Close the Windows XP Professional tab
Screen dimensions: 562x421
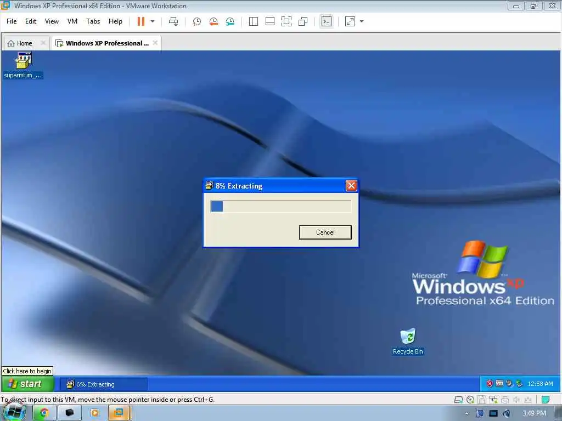155,43
